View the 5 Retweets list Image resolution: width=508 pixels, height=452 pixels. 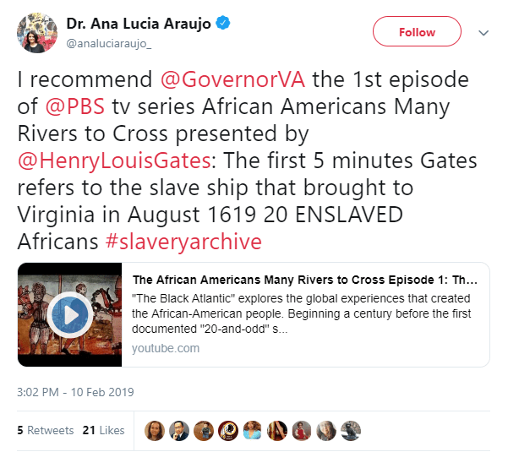pos(46,430)
